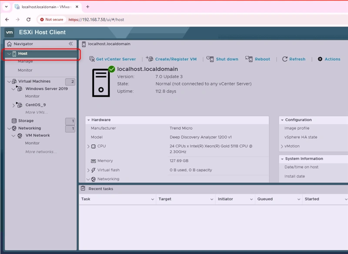This screenshot has width=348, height=254.
Task: Open the Task column dropdown arrow
Action: 153,199
